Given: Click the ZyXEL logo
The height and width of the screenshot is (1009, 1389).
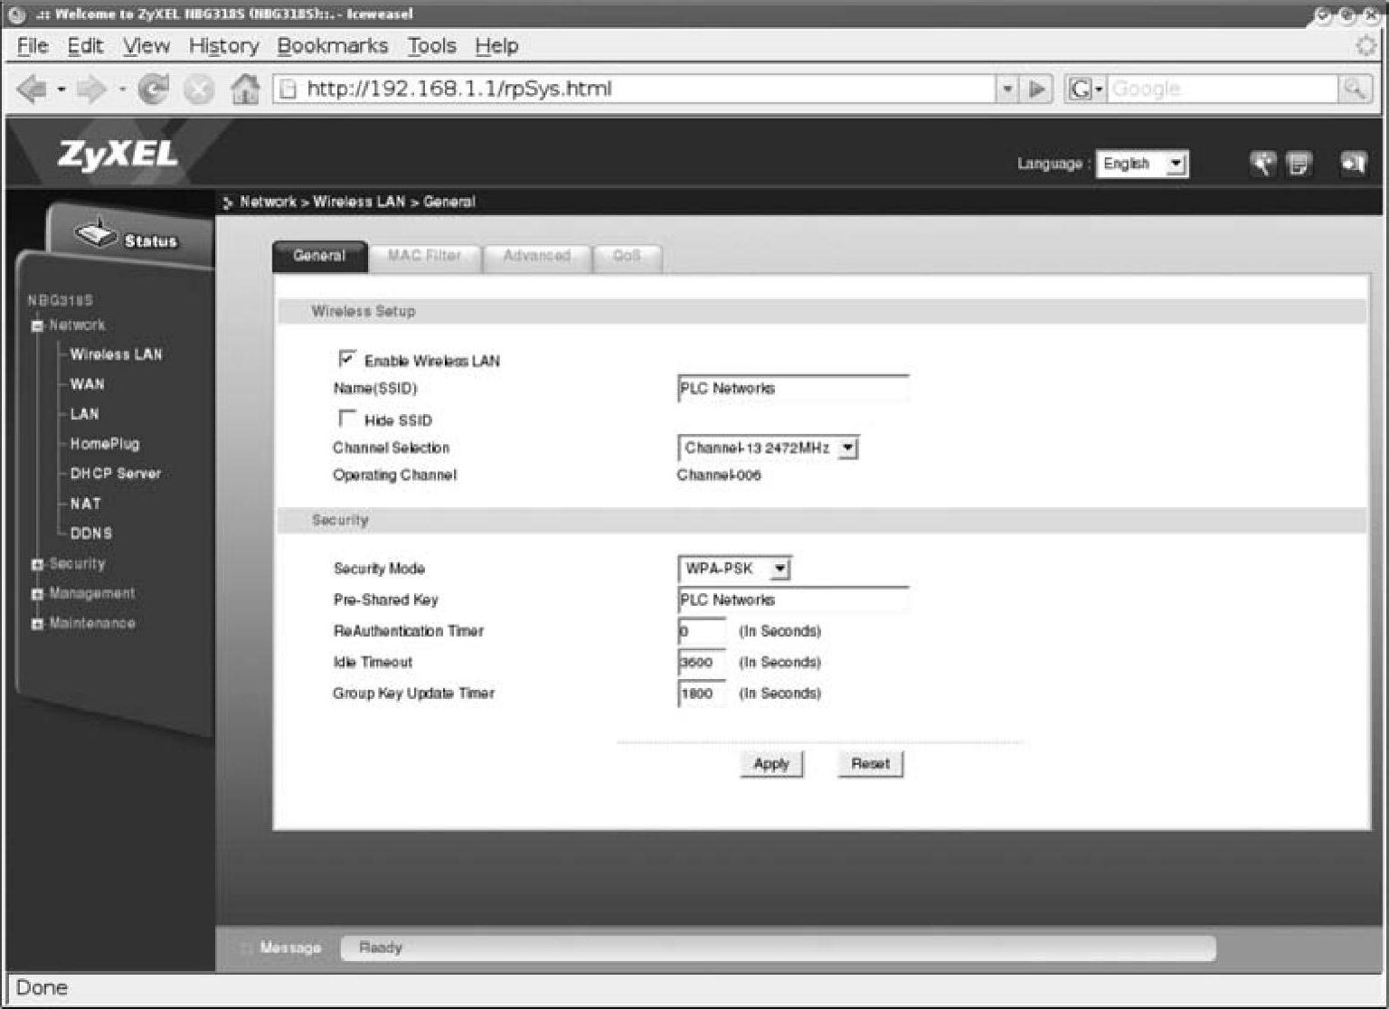Looking at the screenshot, I should click(x=118, y=155).
